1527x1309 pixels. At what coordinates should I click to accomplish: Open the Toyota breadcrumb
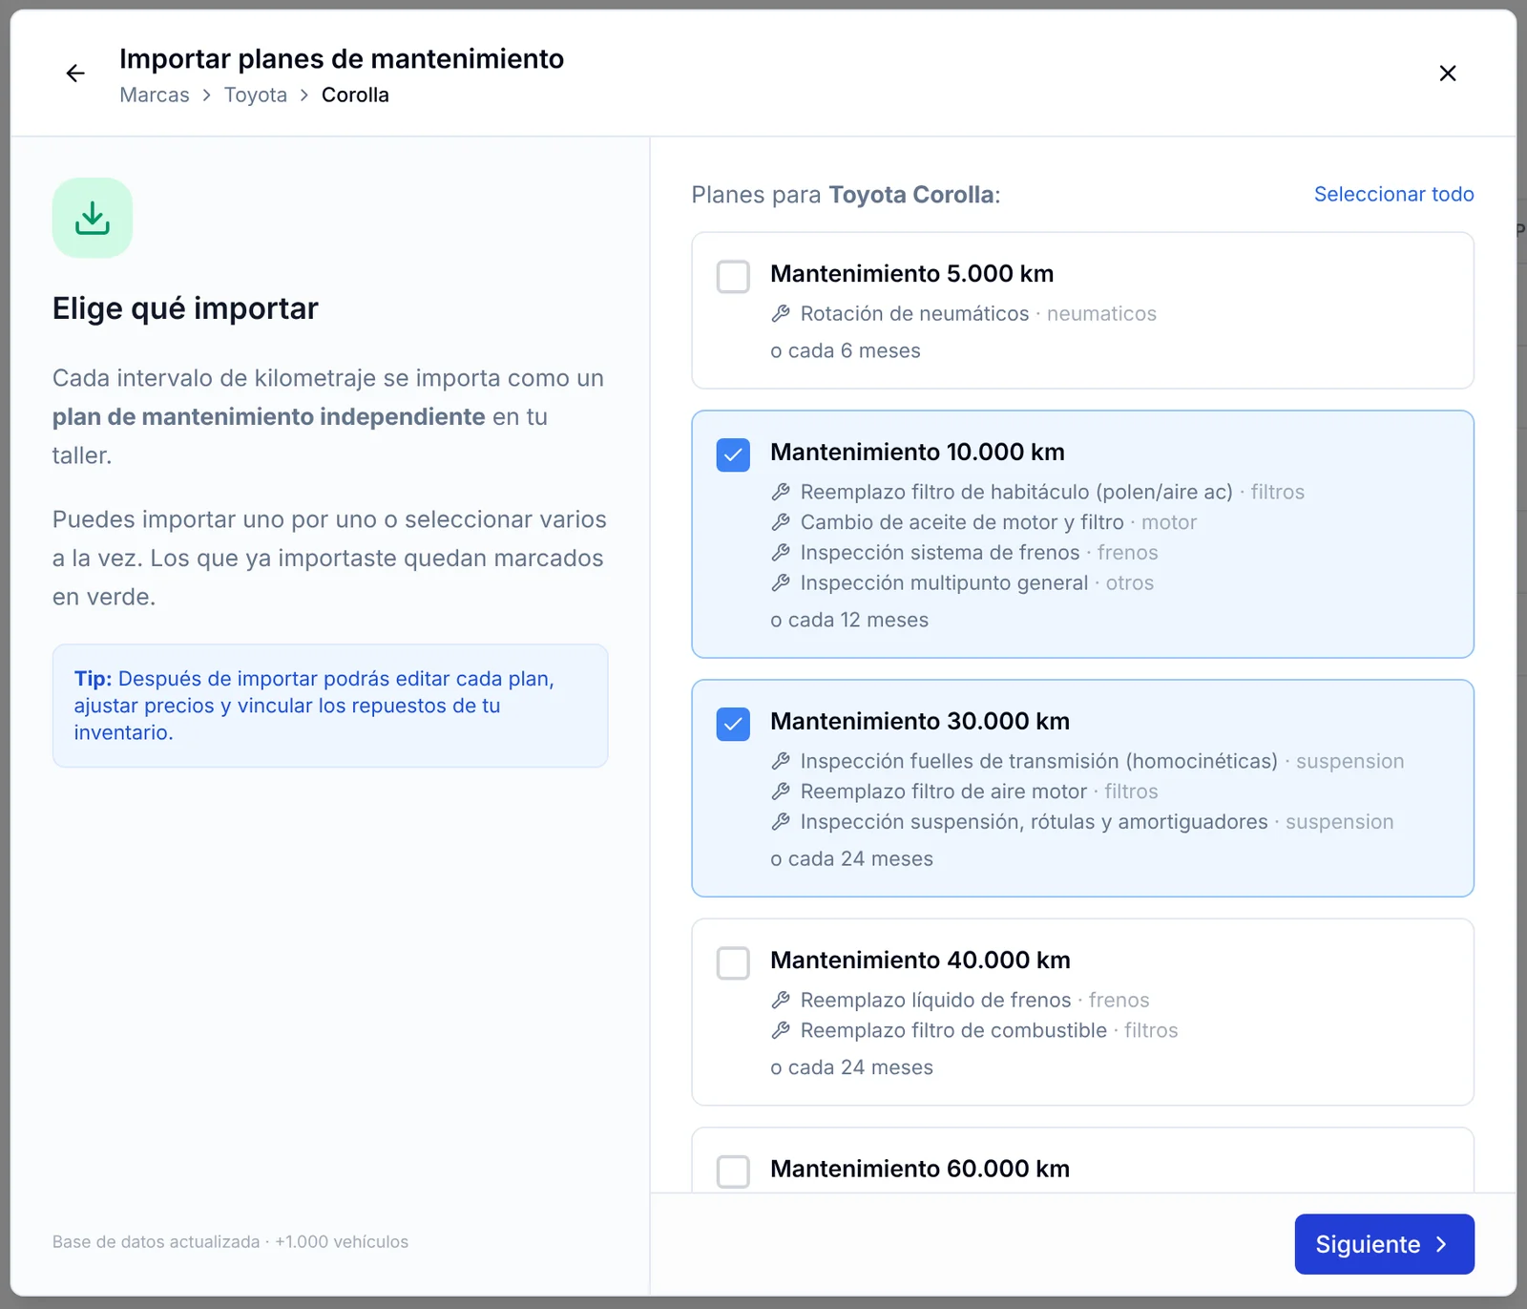point(256,95)
